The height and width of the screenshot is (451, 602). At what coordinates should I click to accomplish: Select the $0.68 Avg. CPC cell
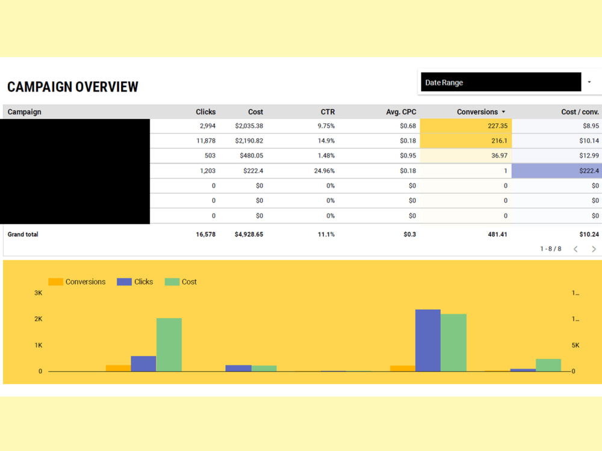click(408, 126)
